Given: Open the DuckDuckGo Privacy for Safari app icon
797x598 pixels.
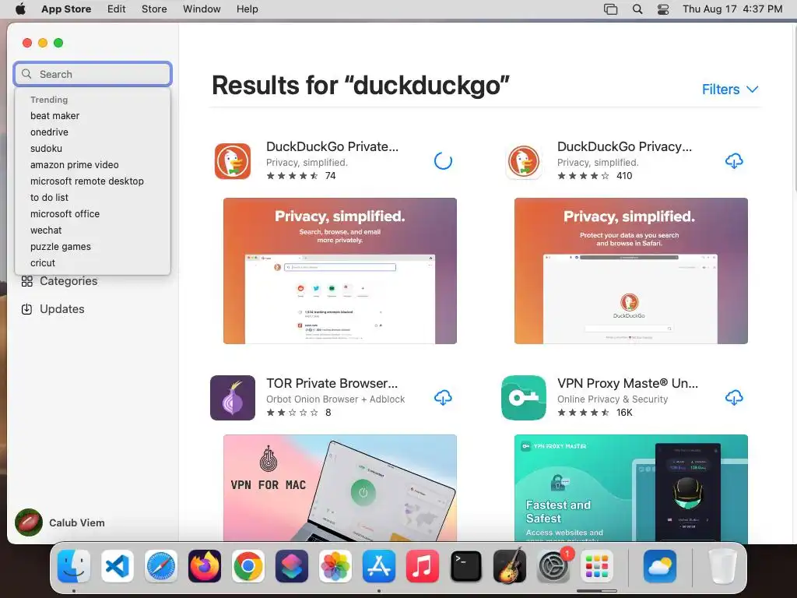Looking at the screenshot, I should (x=524, y=161).
